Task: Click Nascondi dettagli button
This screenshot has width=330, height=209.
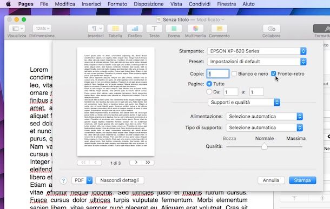Action: 120,180
